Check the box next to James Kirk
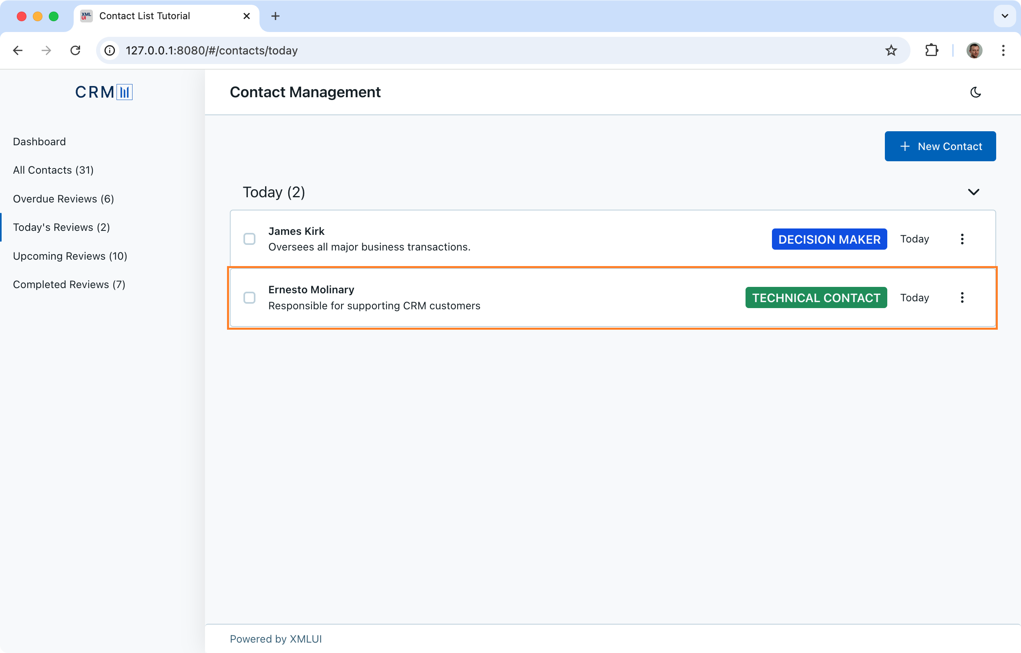1021x653 pixels. 249,239
